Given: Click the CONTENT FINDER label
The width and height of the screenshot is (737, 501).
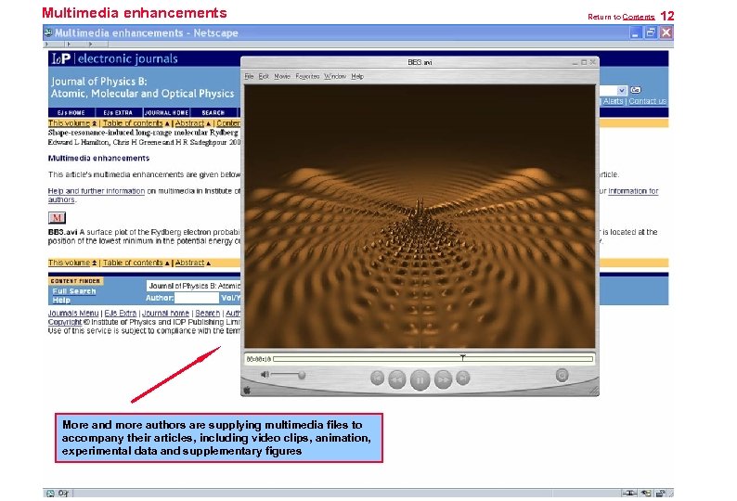Looking at the screenshot, I should [75, 281].
